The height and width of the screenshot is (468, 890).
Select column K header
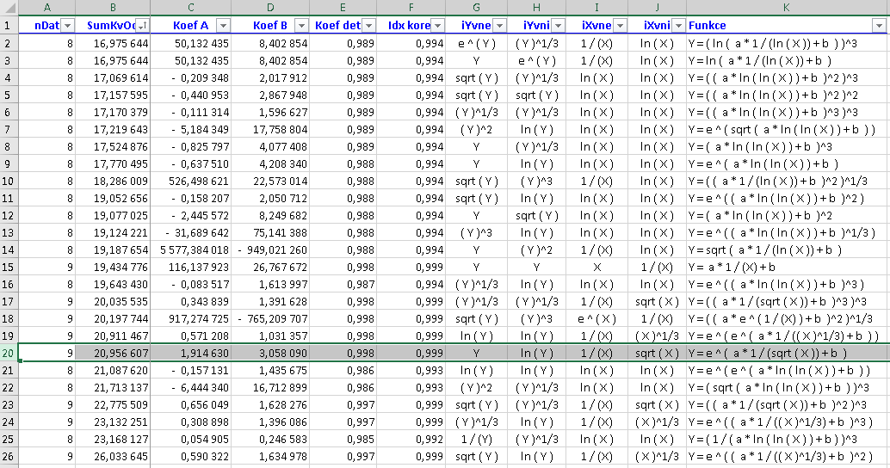[x=786, y=8]
